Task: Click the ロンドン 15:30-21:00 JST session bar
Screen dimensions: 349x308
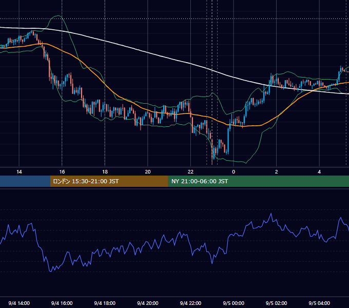Action: click(109, 181)
